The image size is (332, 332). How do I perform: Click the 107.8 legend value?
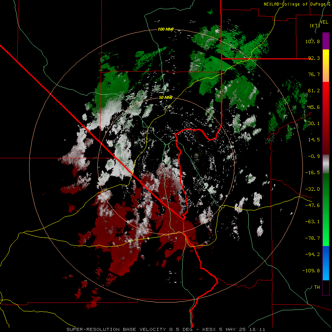pyautogui.click(x=312, y=41)
